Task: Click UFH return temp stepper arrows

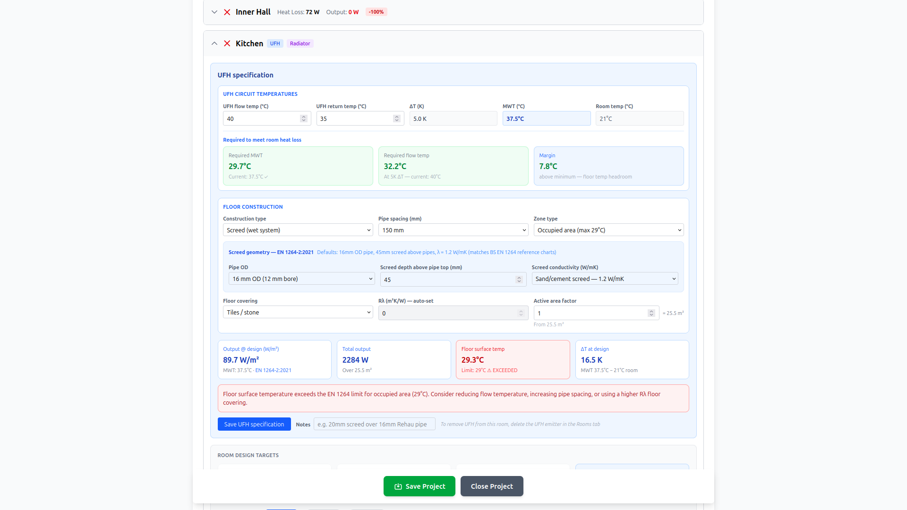Action: coord(397,119)
